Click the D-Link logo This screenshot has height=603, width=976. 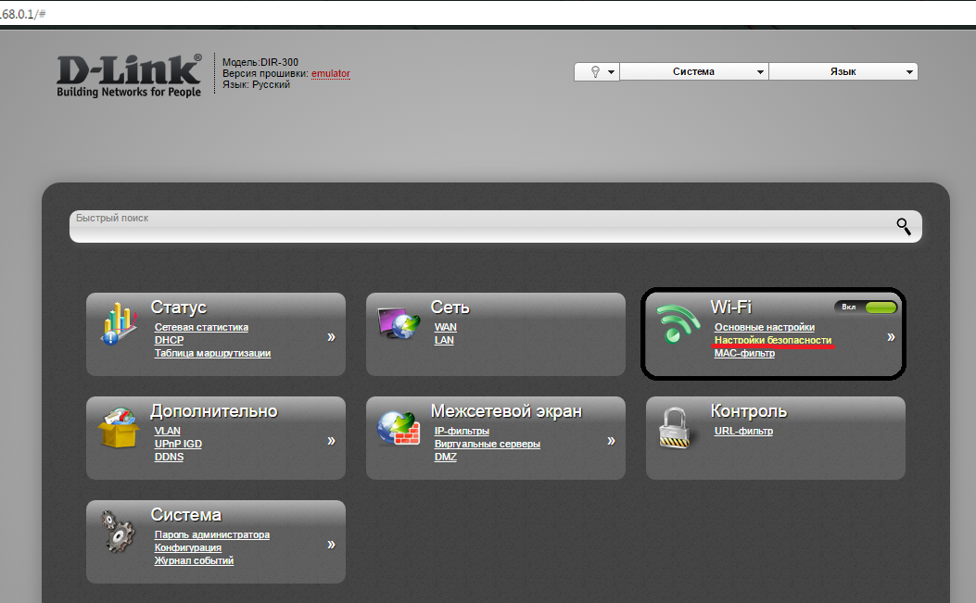pos(129,75)
